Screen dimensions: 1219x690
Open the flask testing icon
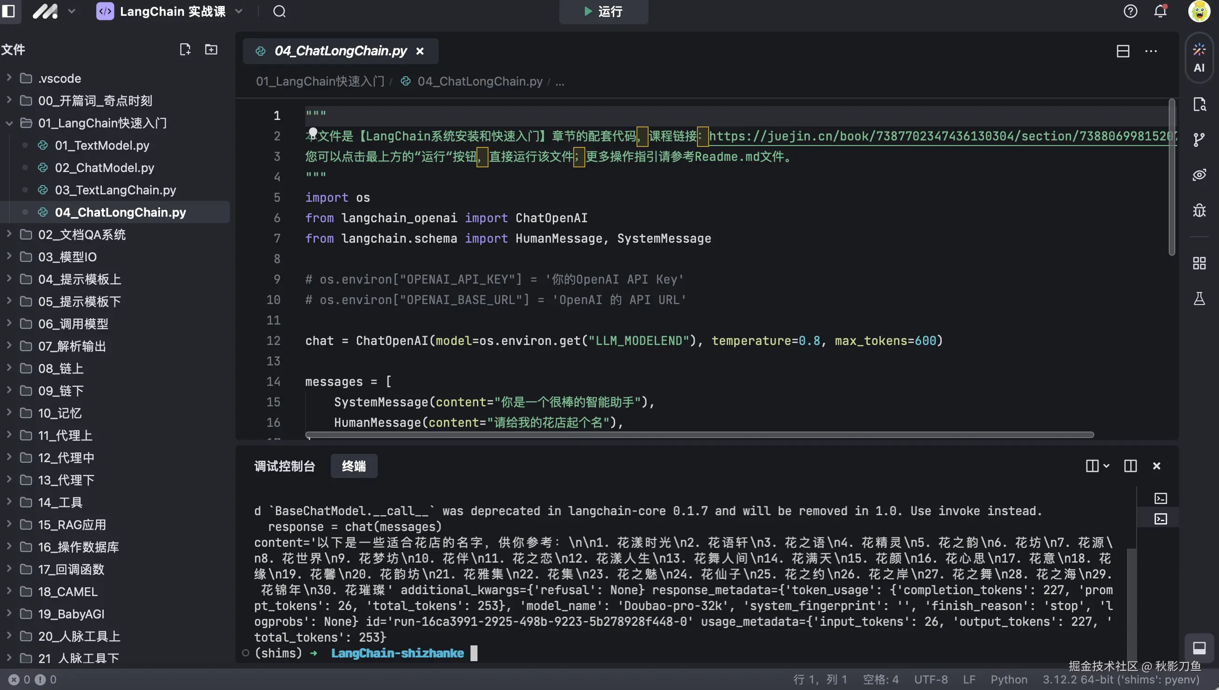click(1199, 299)
